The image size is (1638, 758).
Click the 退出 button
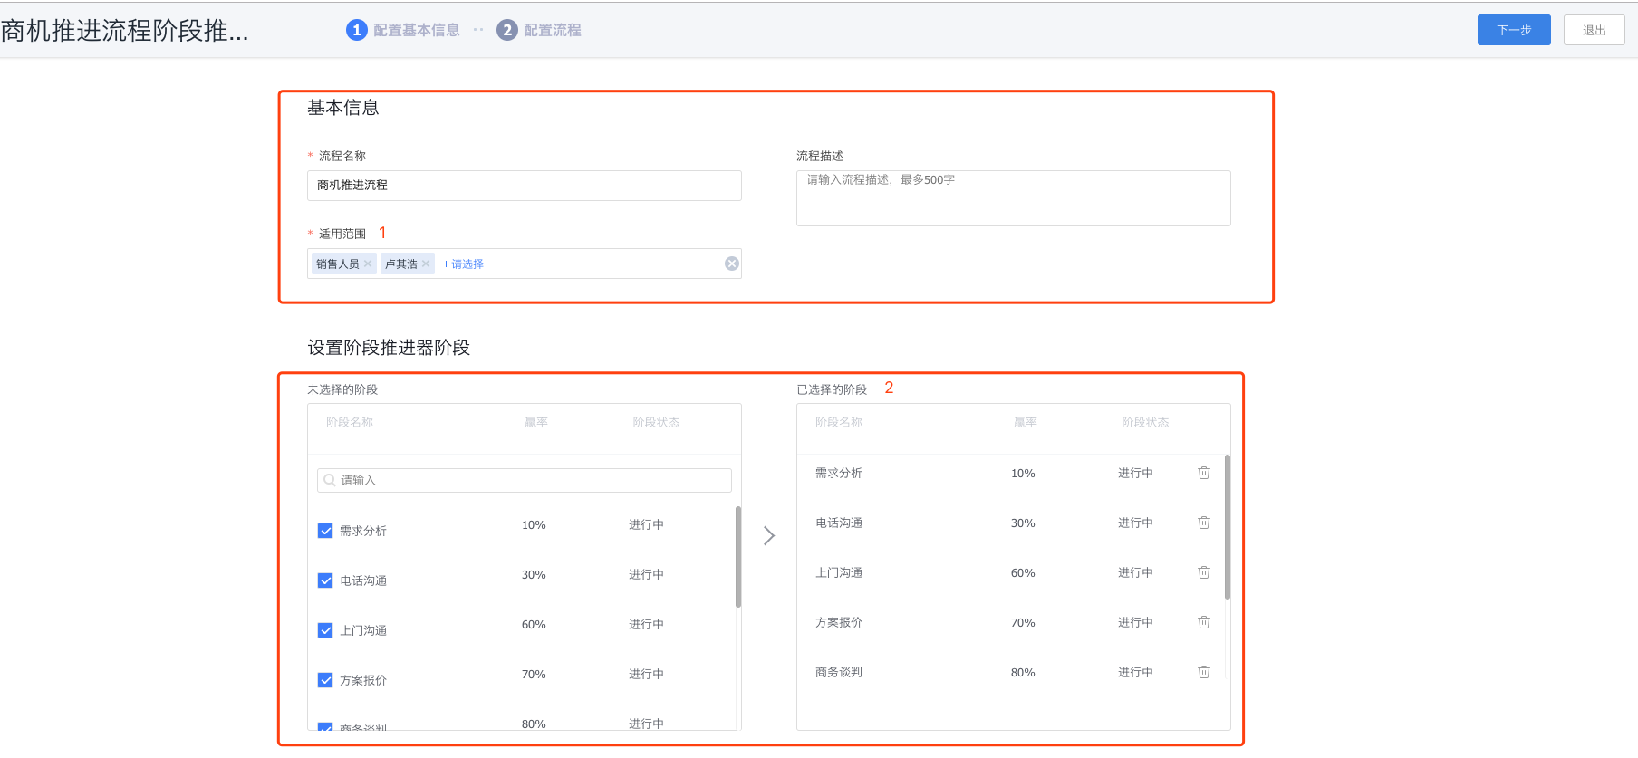[x=1594, y=30]
